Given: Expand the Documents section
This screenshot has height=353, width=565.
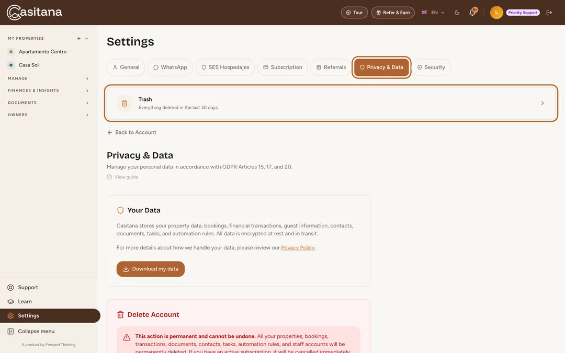Looking at the screenshot, I should pyautogui.click(x=48, y=103).
